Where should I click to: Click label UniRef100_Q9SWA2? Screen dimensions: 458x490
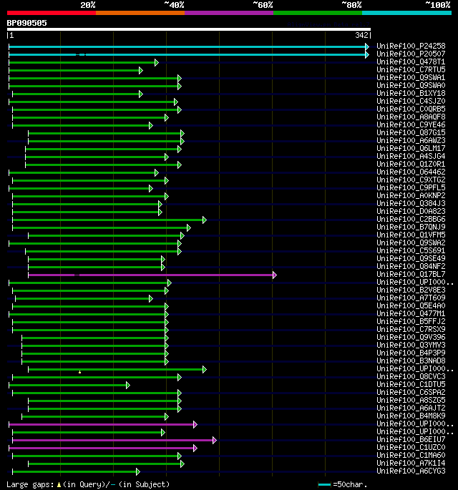(411, 242)
